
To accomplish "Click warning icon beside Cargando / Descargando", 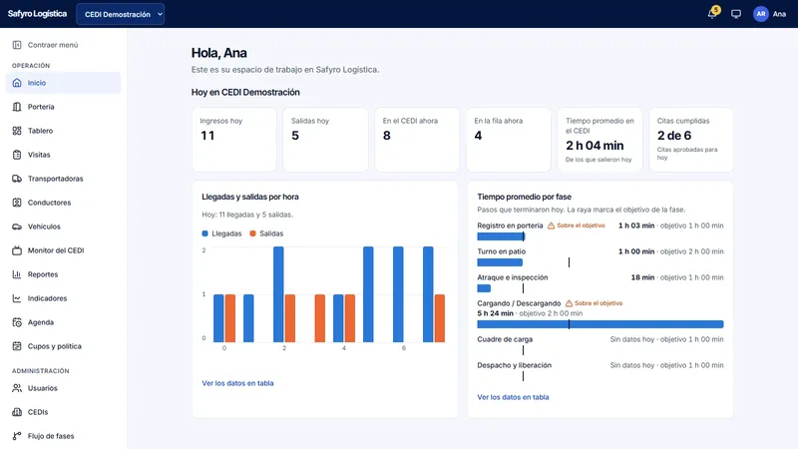I will tap(569, 303).
